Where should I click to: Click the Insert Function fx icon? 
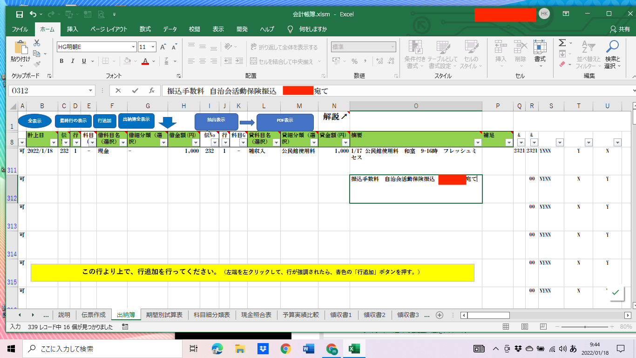point(152,91)
